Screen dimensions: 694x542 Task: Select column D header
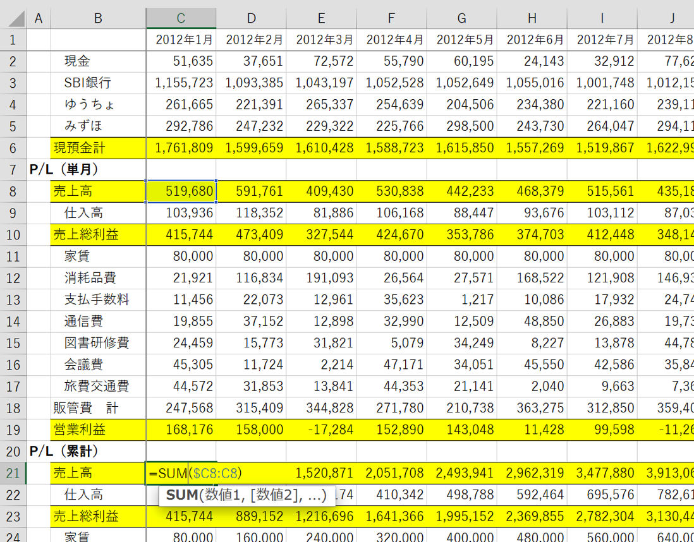coord(252,18)
